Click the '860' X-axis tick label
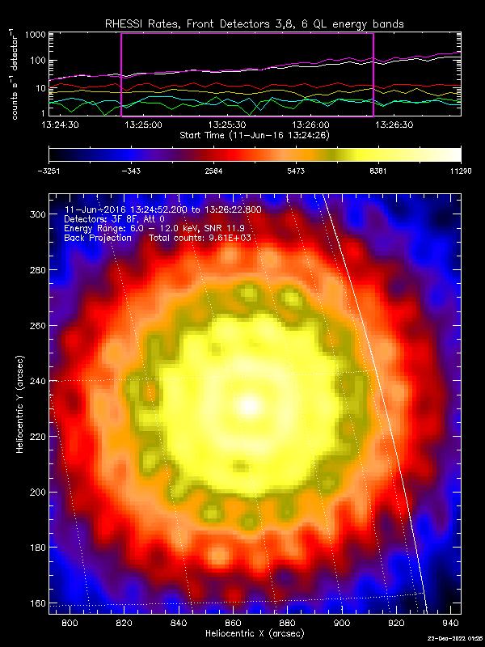 click(x=233, y=622)
